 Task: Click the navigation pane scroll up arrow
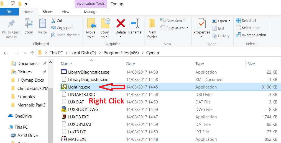coord(50,63)
